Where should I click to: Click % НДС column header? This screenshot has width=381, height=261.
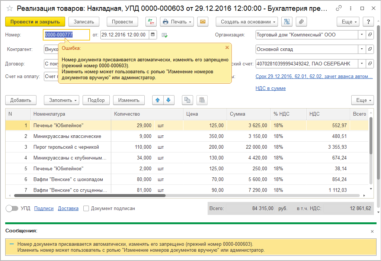[x=288, y=114]
